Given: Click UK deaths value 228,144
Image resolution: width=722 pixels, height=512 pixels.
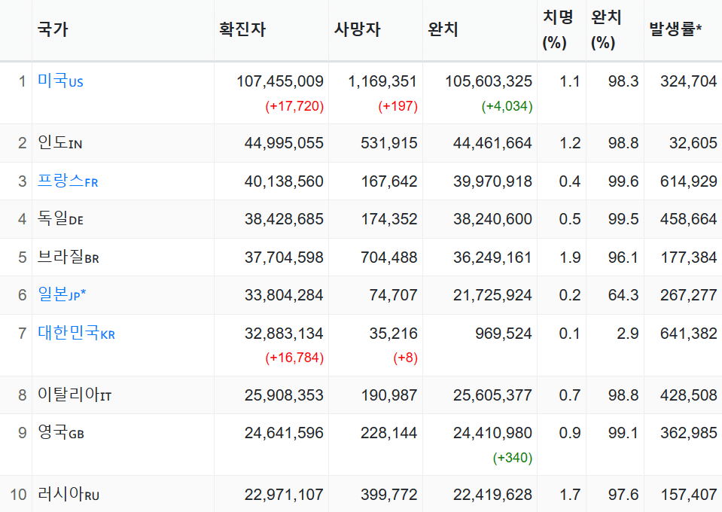Looking at the screenshot, I should click(x=389, y=433).
